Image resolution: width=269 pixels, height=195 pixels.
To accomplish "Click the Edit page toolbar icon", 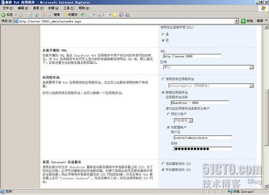I will tap(105, 15).
